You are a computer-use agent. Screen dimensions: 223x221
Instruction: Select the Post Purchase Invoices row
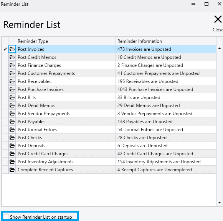click(109, 89)
